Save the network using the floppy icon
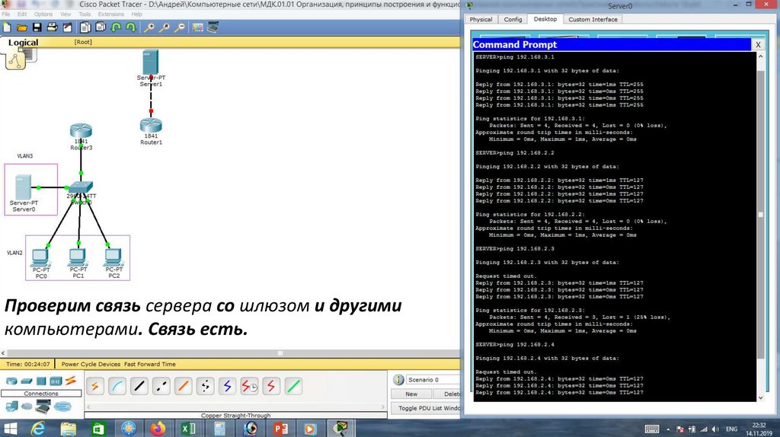Screen dimensions: 780x437 (x=37, y=27)
